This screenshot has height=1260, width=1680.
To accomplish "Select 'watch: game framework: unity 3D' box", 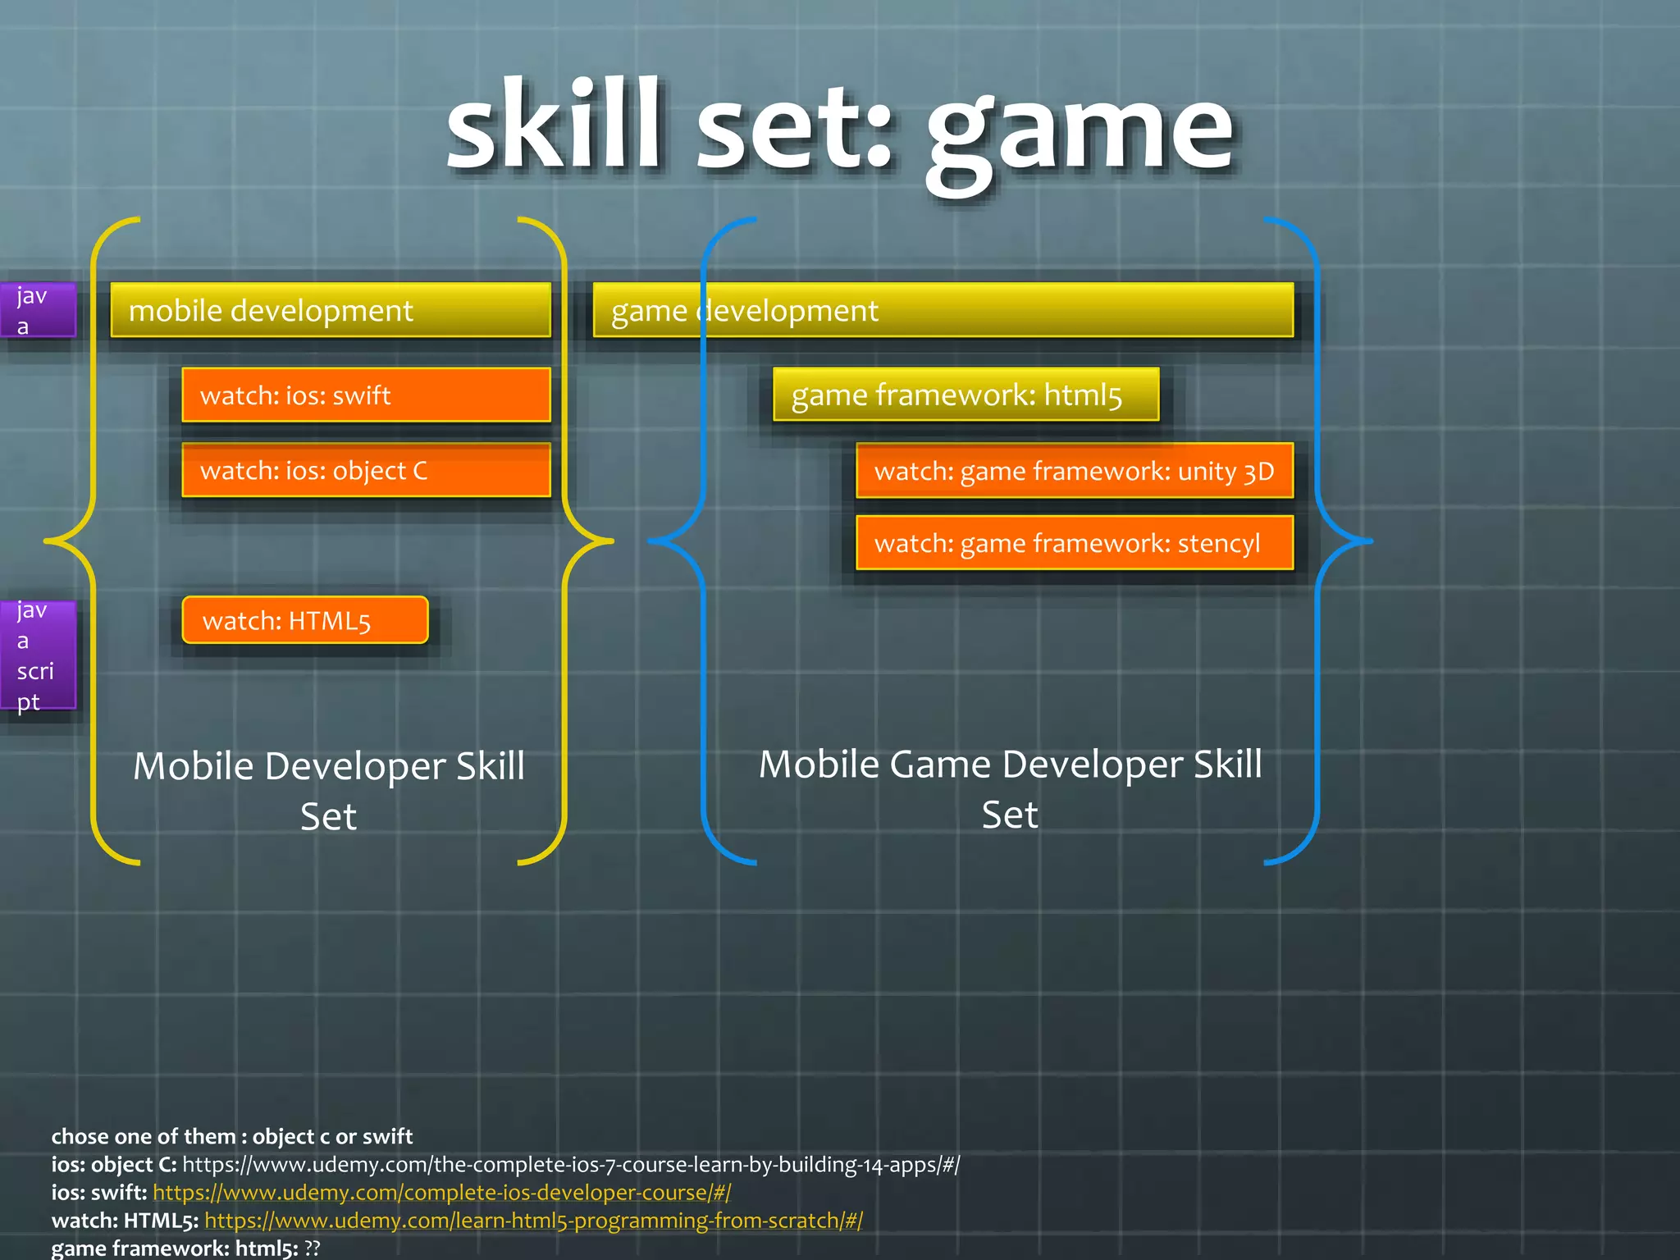I will click(x=1075, y=471).
